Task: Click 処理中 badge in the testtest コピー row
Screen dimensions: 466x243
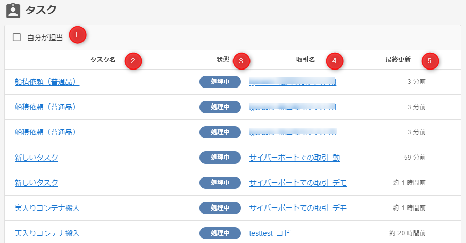Action: tap(220, 233)
